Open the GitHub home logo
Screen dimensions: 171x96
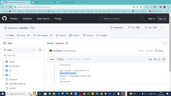[x=4, y=18]
